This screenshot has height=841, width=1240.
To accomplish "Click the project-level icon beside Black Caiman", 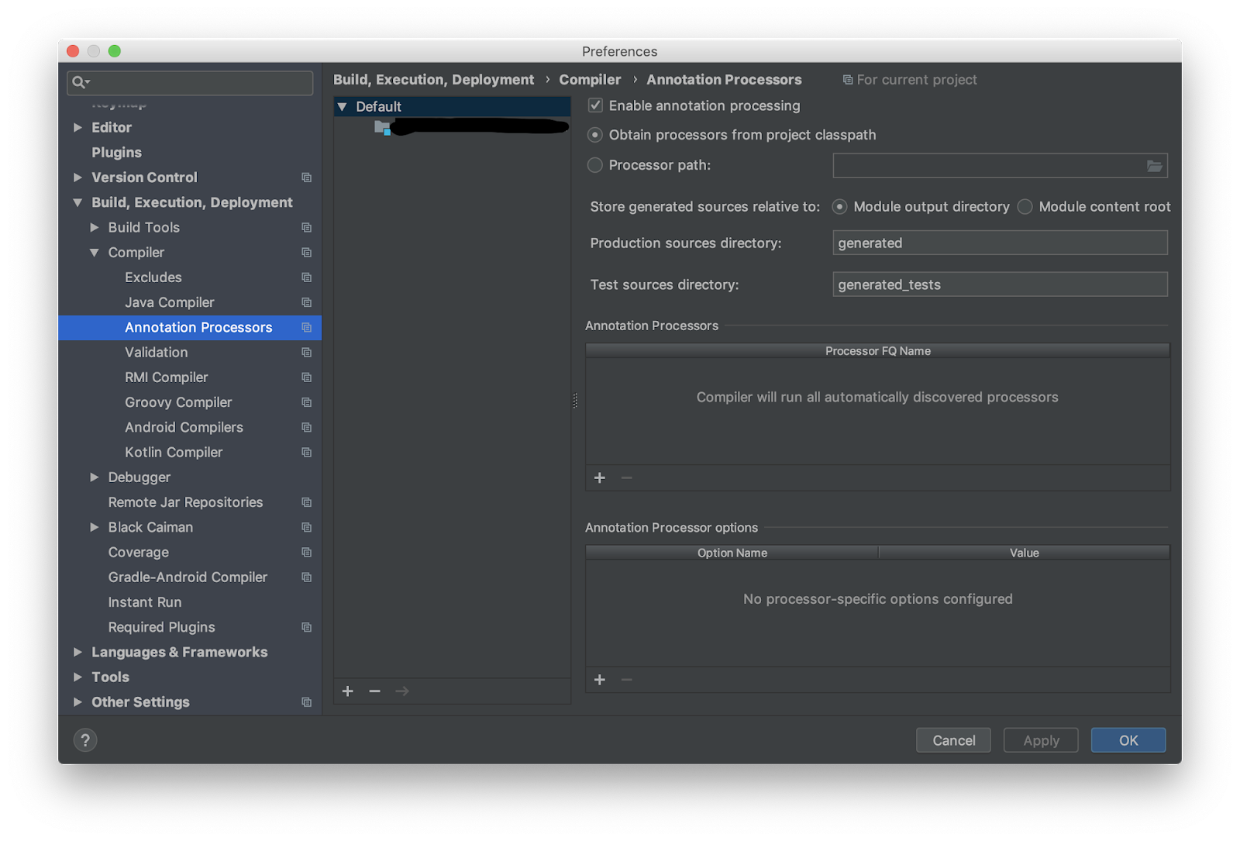I will [307, 527].
